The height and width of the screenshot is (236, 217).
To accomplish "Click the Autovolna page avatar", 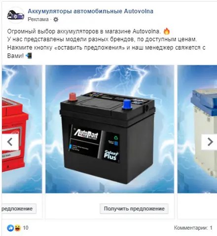I will [16, 15].
